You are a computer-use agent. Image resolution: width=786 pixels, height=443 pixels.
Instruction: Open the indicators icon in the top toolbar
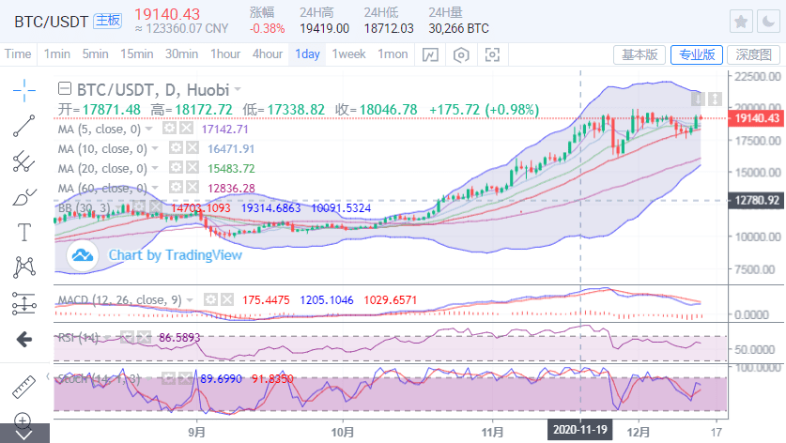coord(429,54)
